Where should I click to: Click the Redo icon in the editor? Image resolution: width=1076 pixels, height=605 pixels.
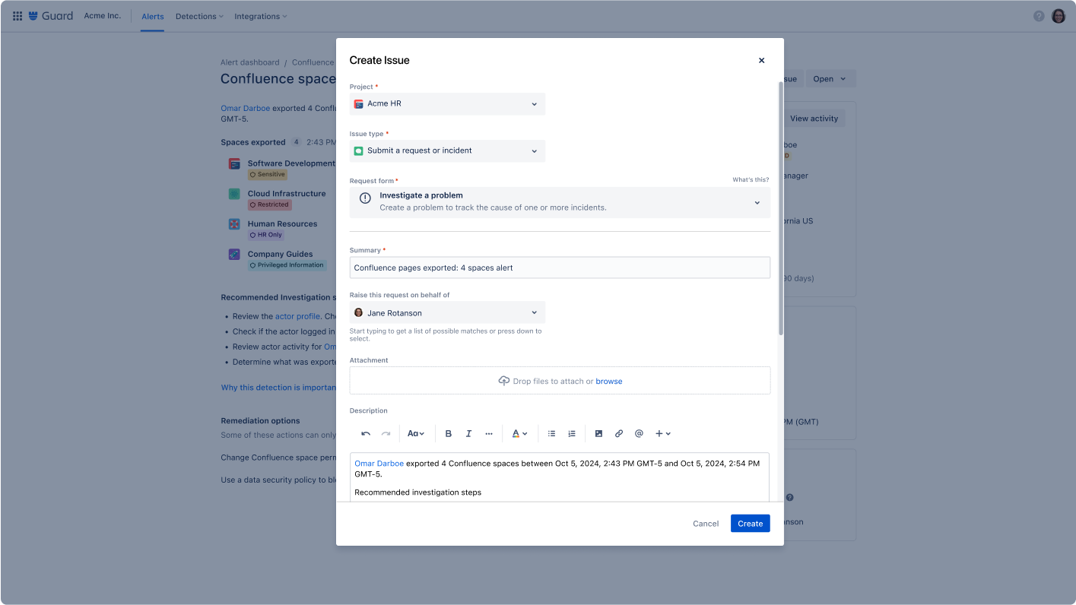tap(386, 433)
